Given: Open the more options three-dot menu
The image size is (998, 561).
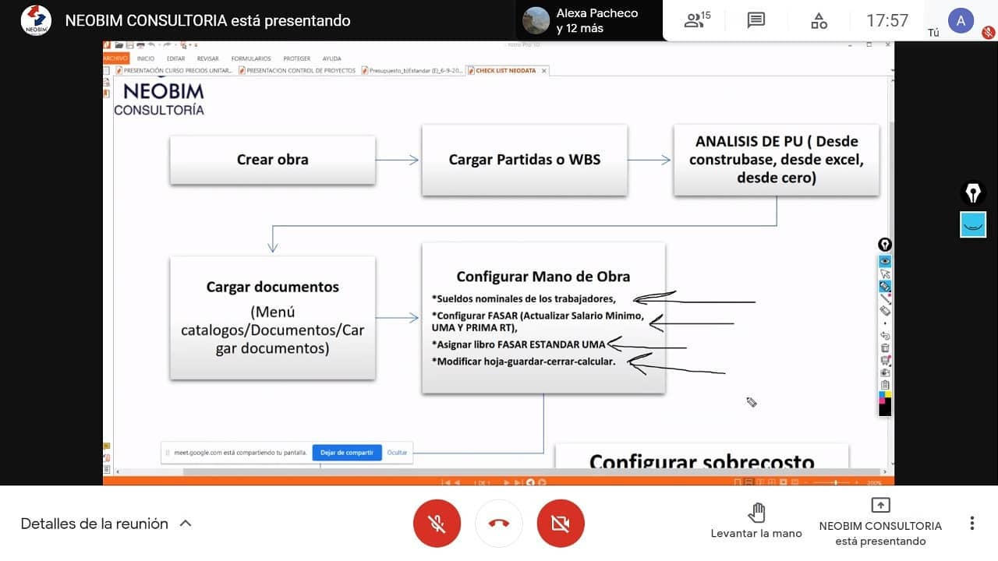Looking at the screenshot, I should [971, 524].
